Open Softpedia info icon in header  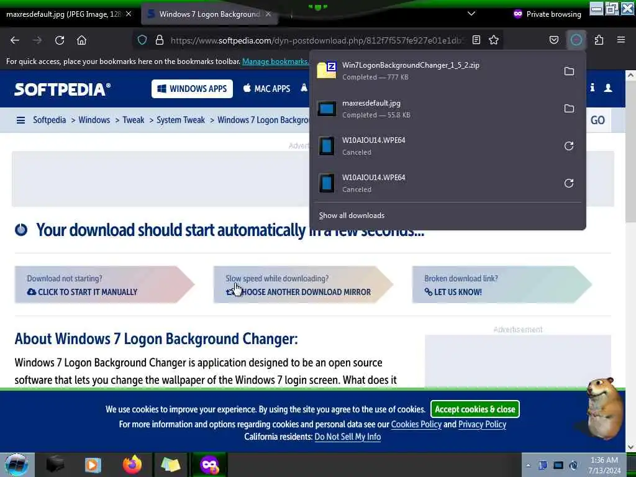(x=593, y=88)
